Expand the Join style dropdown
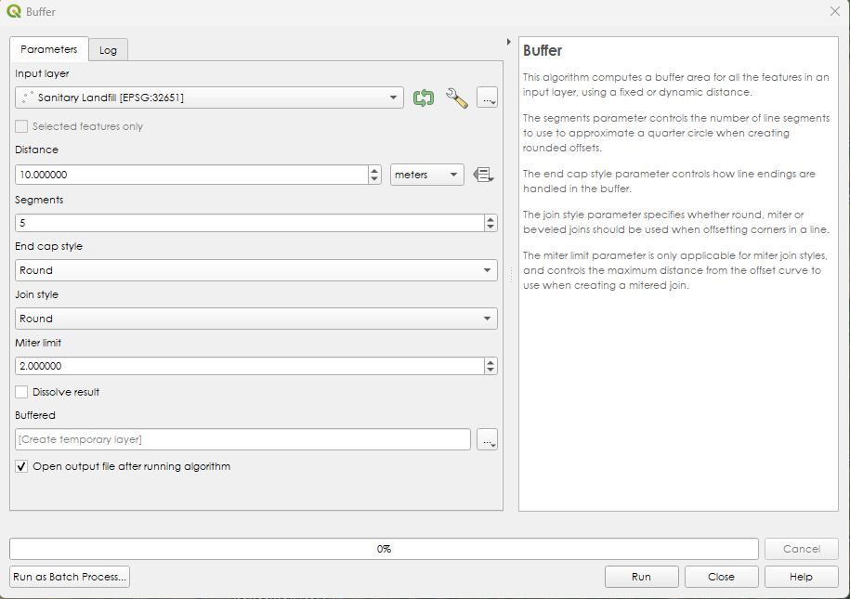Screen dimensions: 850x599 [256, 319]
